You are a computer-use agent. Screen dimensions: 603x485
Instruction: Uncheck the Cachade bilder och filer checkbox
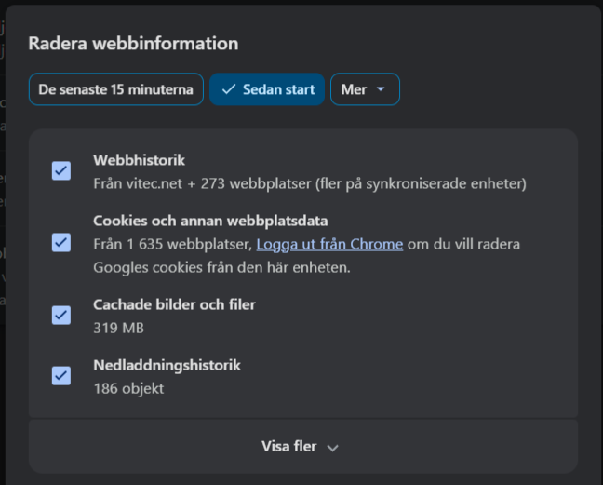[x=61, y=315]
